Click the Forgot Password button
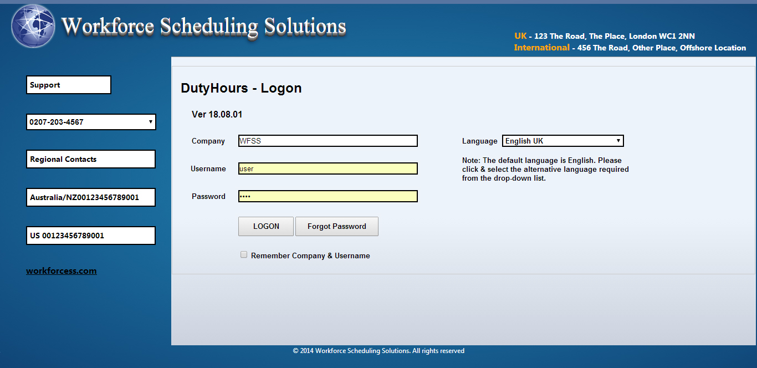Image resolution: width=757 pixels, height=368 pixels. (x=336, y=226)
